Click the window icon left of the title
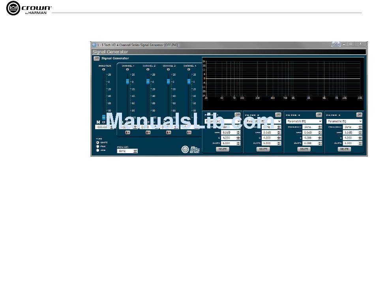Image resolution: width=375 pixels, height=284 pixels. [94, 45]
